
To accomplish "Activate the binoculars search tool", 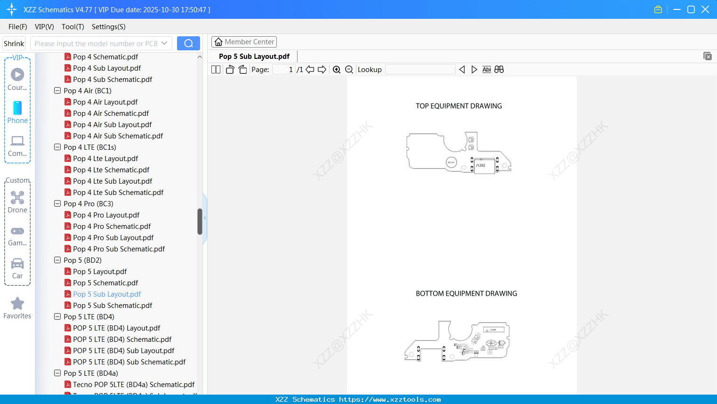I will [499, 69].
